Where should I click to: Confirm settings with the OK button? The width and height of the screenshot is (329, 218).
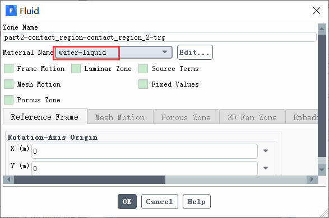point(127,201)
